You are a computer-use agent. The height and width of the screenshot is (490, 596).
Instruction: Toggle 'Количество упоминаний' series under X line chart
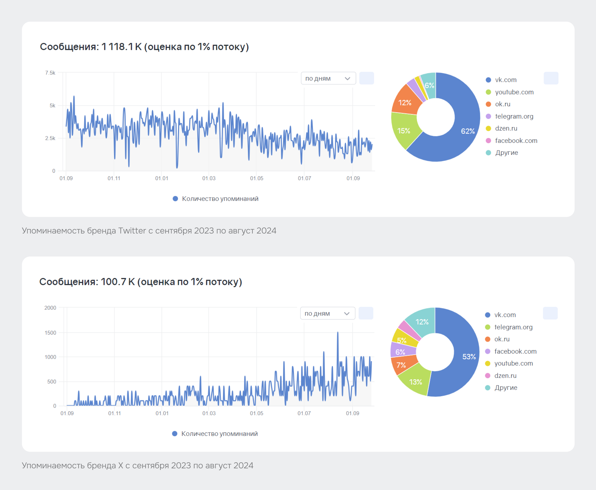[215, 434]
